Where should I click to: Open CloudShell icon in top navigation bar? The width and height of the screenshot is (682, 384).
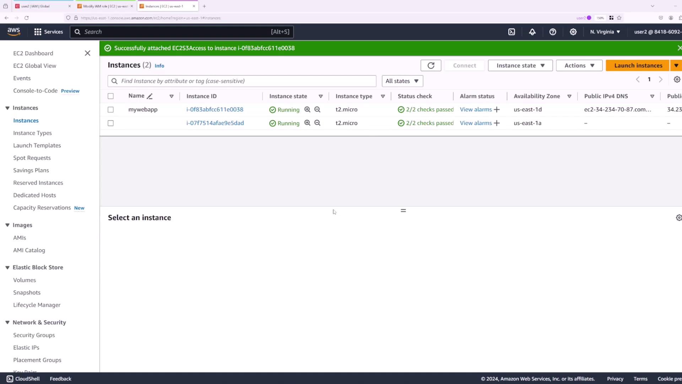(x=511, y=32)
